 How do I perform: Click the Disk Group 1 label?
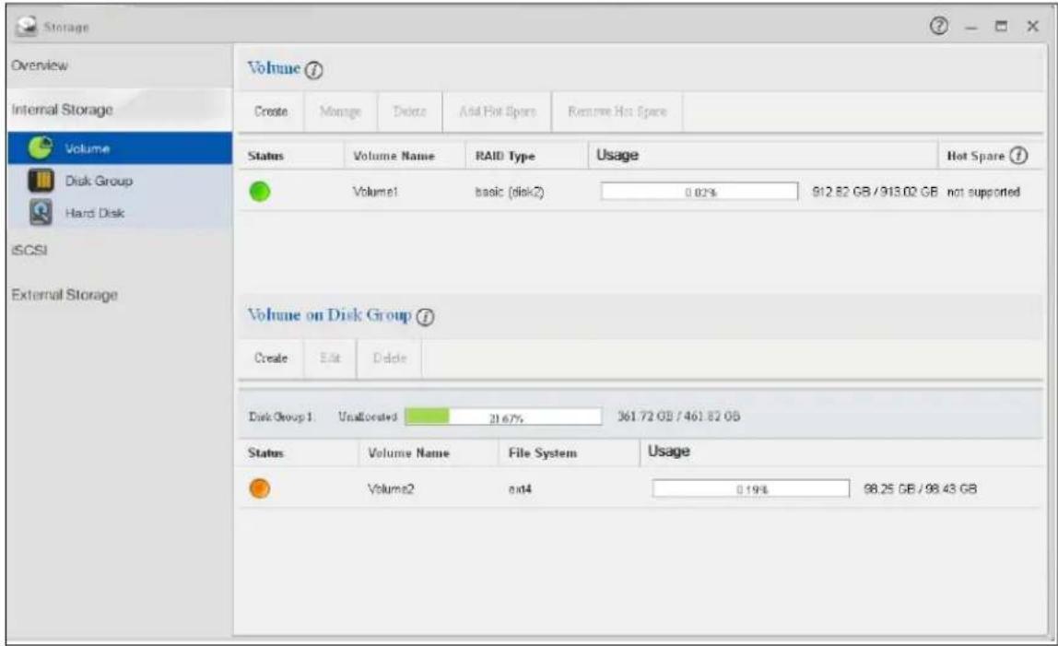click(x=281, y=417)
